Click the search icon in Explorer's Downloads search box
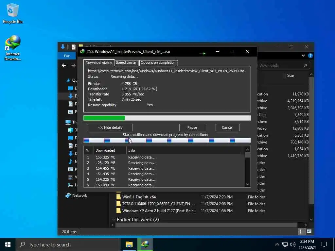This screenshot has width=335, height=251. point(305,65)
